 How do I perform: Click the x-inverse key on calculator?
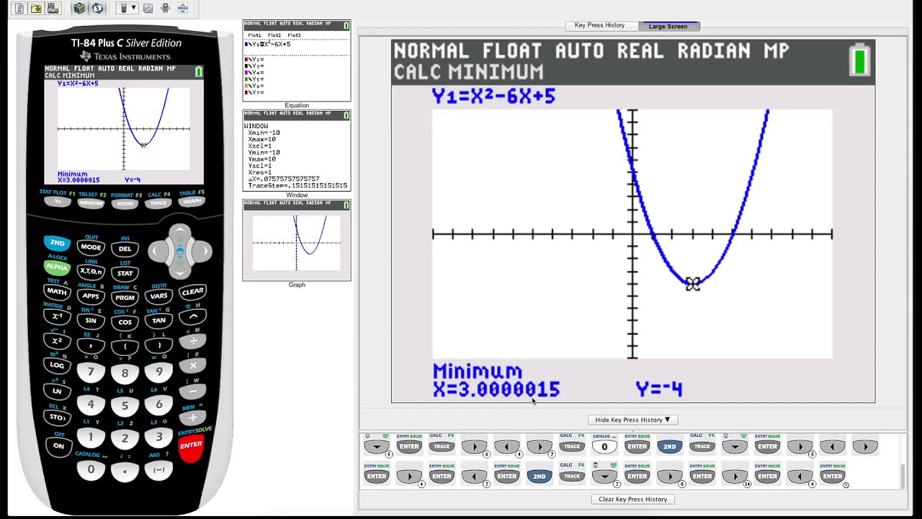click(57, 316)
